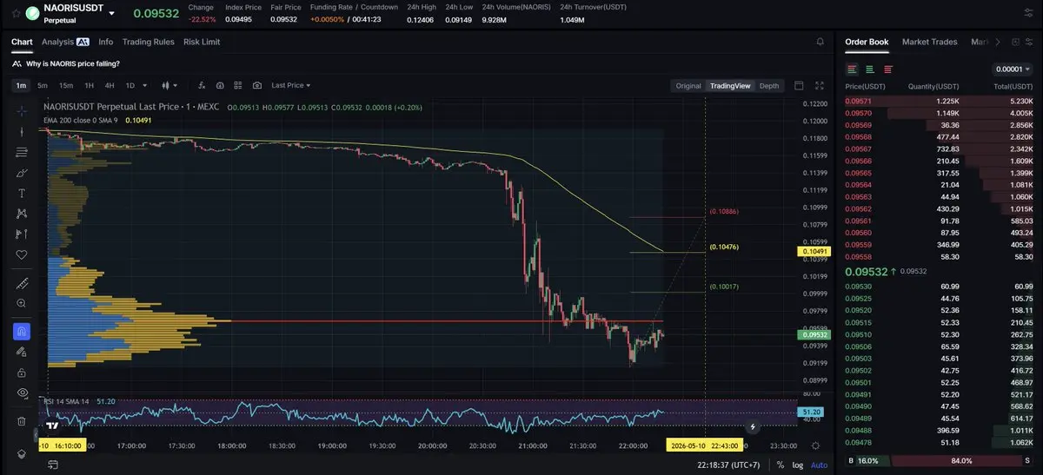The height and width of the screenshot is (475, 1043).
Task: Toggle hide all drawings eye icon
Action: pos(23,393)
